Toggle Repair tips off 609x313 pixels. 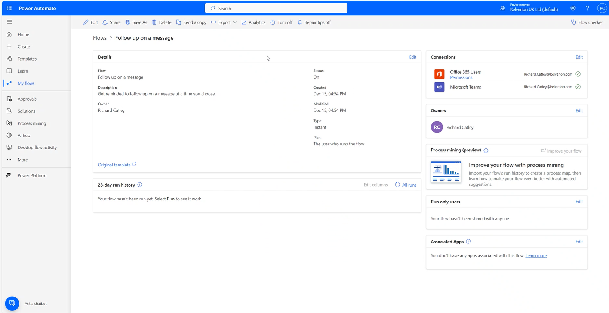[314, 22]
